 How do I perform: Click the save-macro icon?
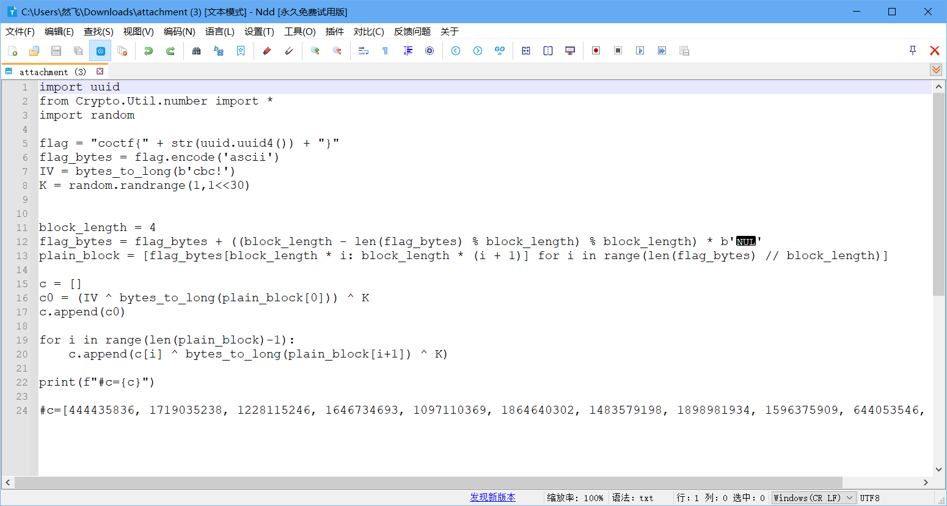click(684, 51)
